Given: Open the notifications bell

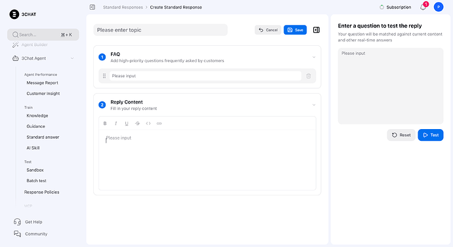Looking at the screenshot, I should tap(423, 7).
